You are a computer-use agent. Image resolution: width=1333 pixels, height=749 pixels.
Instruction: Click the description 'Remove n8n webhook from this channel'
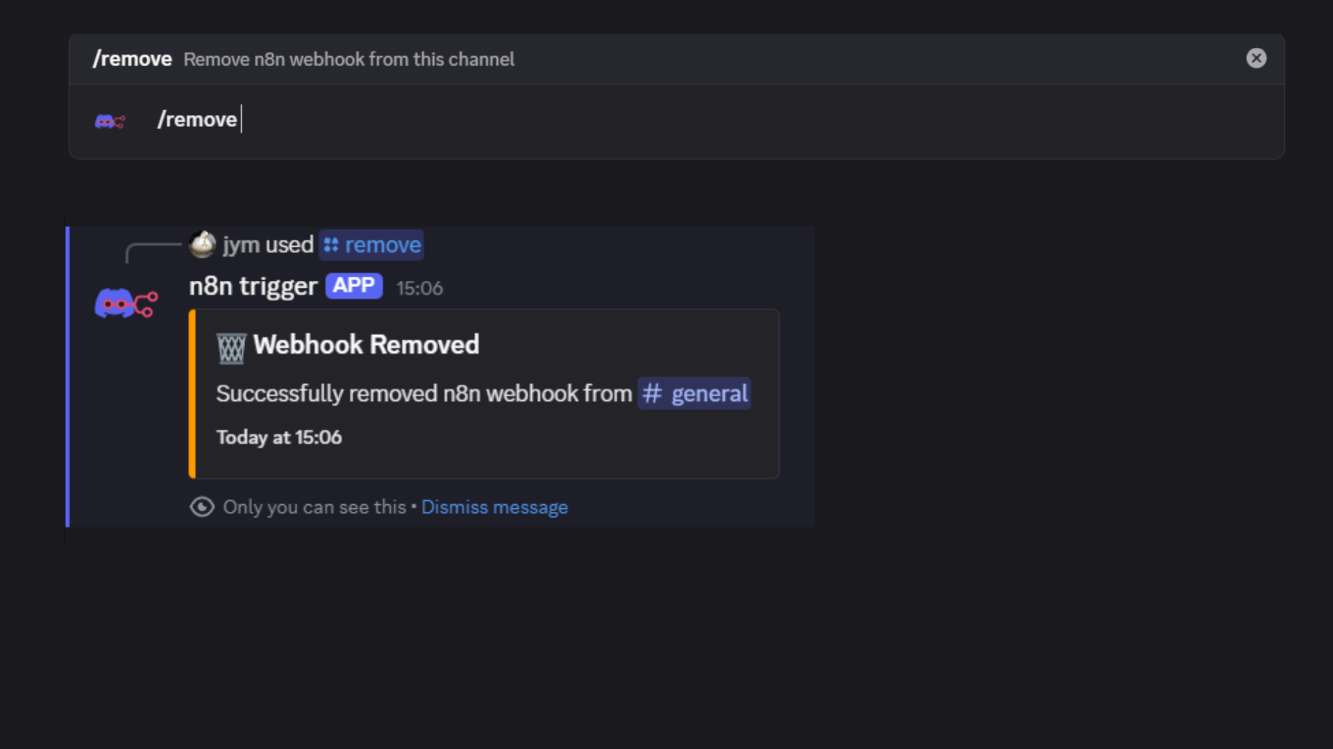pos(349,60)
